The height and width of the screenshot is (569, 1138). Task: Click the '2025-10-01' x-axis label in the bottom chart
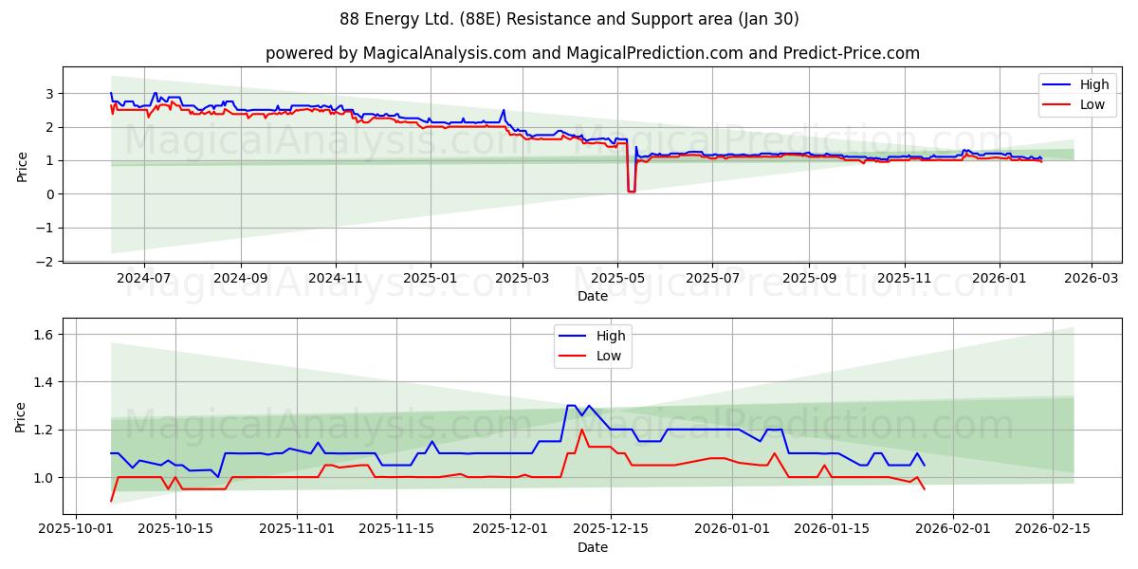coord(76,530)
